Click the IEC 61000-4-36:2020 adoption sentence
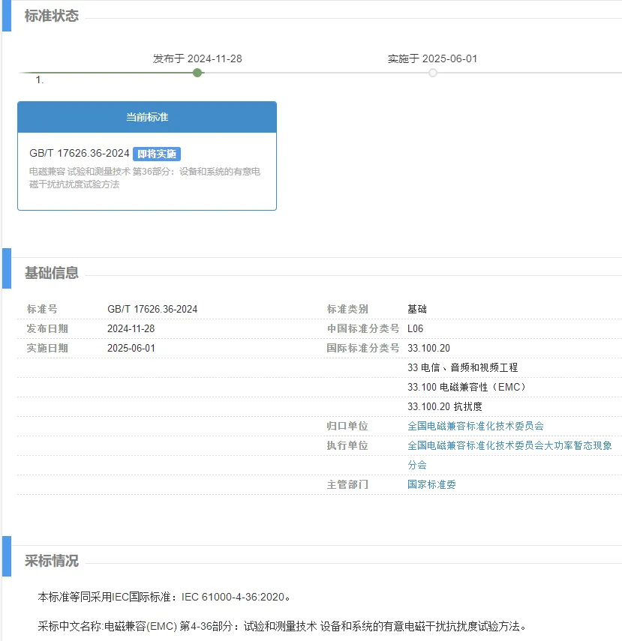 click(x=164, y=598)
